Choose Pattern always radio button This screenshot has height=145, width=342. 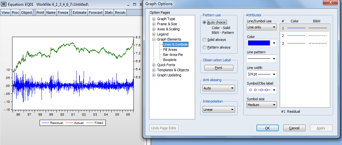pyautogui.click(x=204, y=47)
